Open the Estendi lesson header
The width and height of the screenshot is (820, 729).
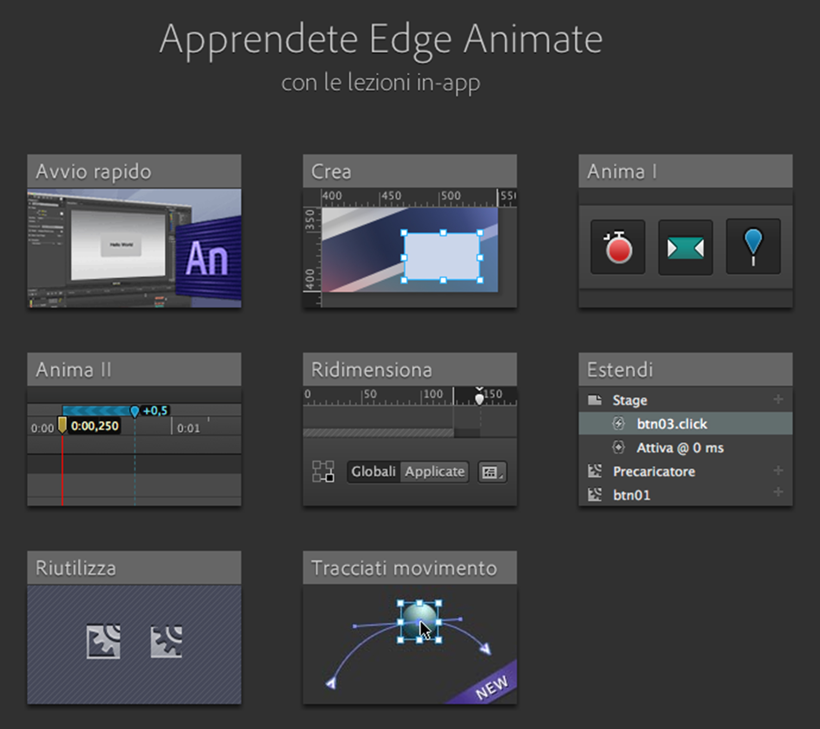coord(685,369)
